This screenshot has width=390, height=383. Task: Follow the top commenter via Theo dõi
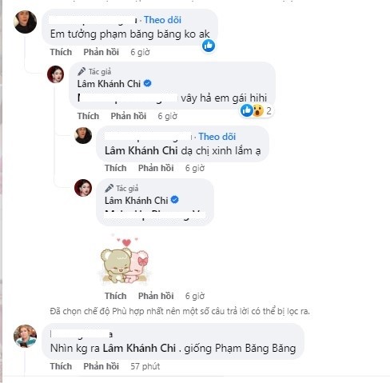tap(162, 20)
